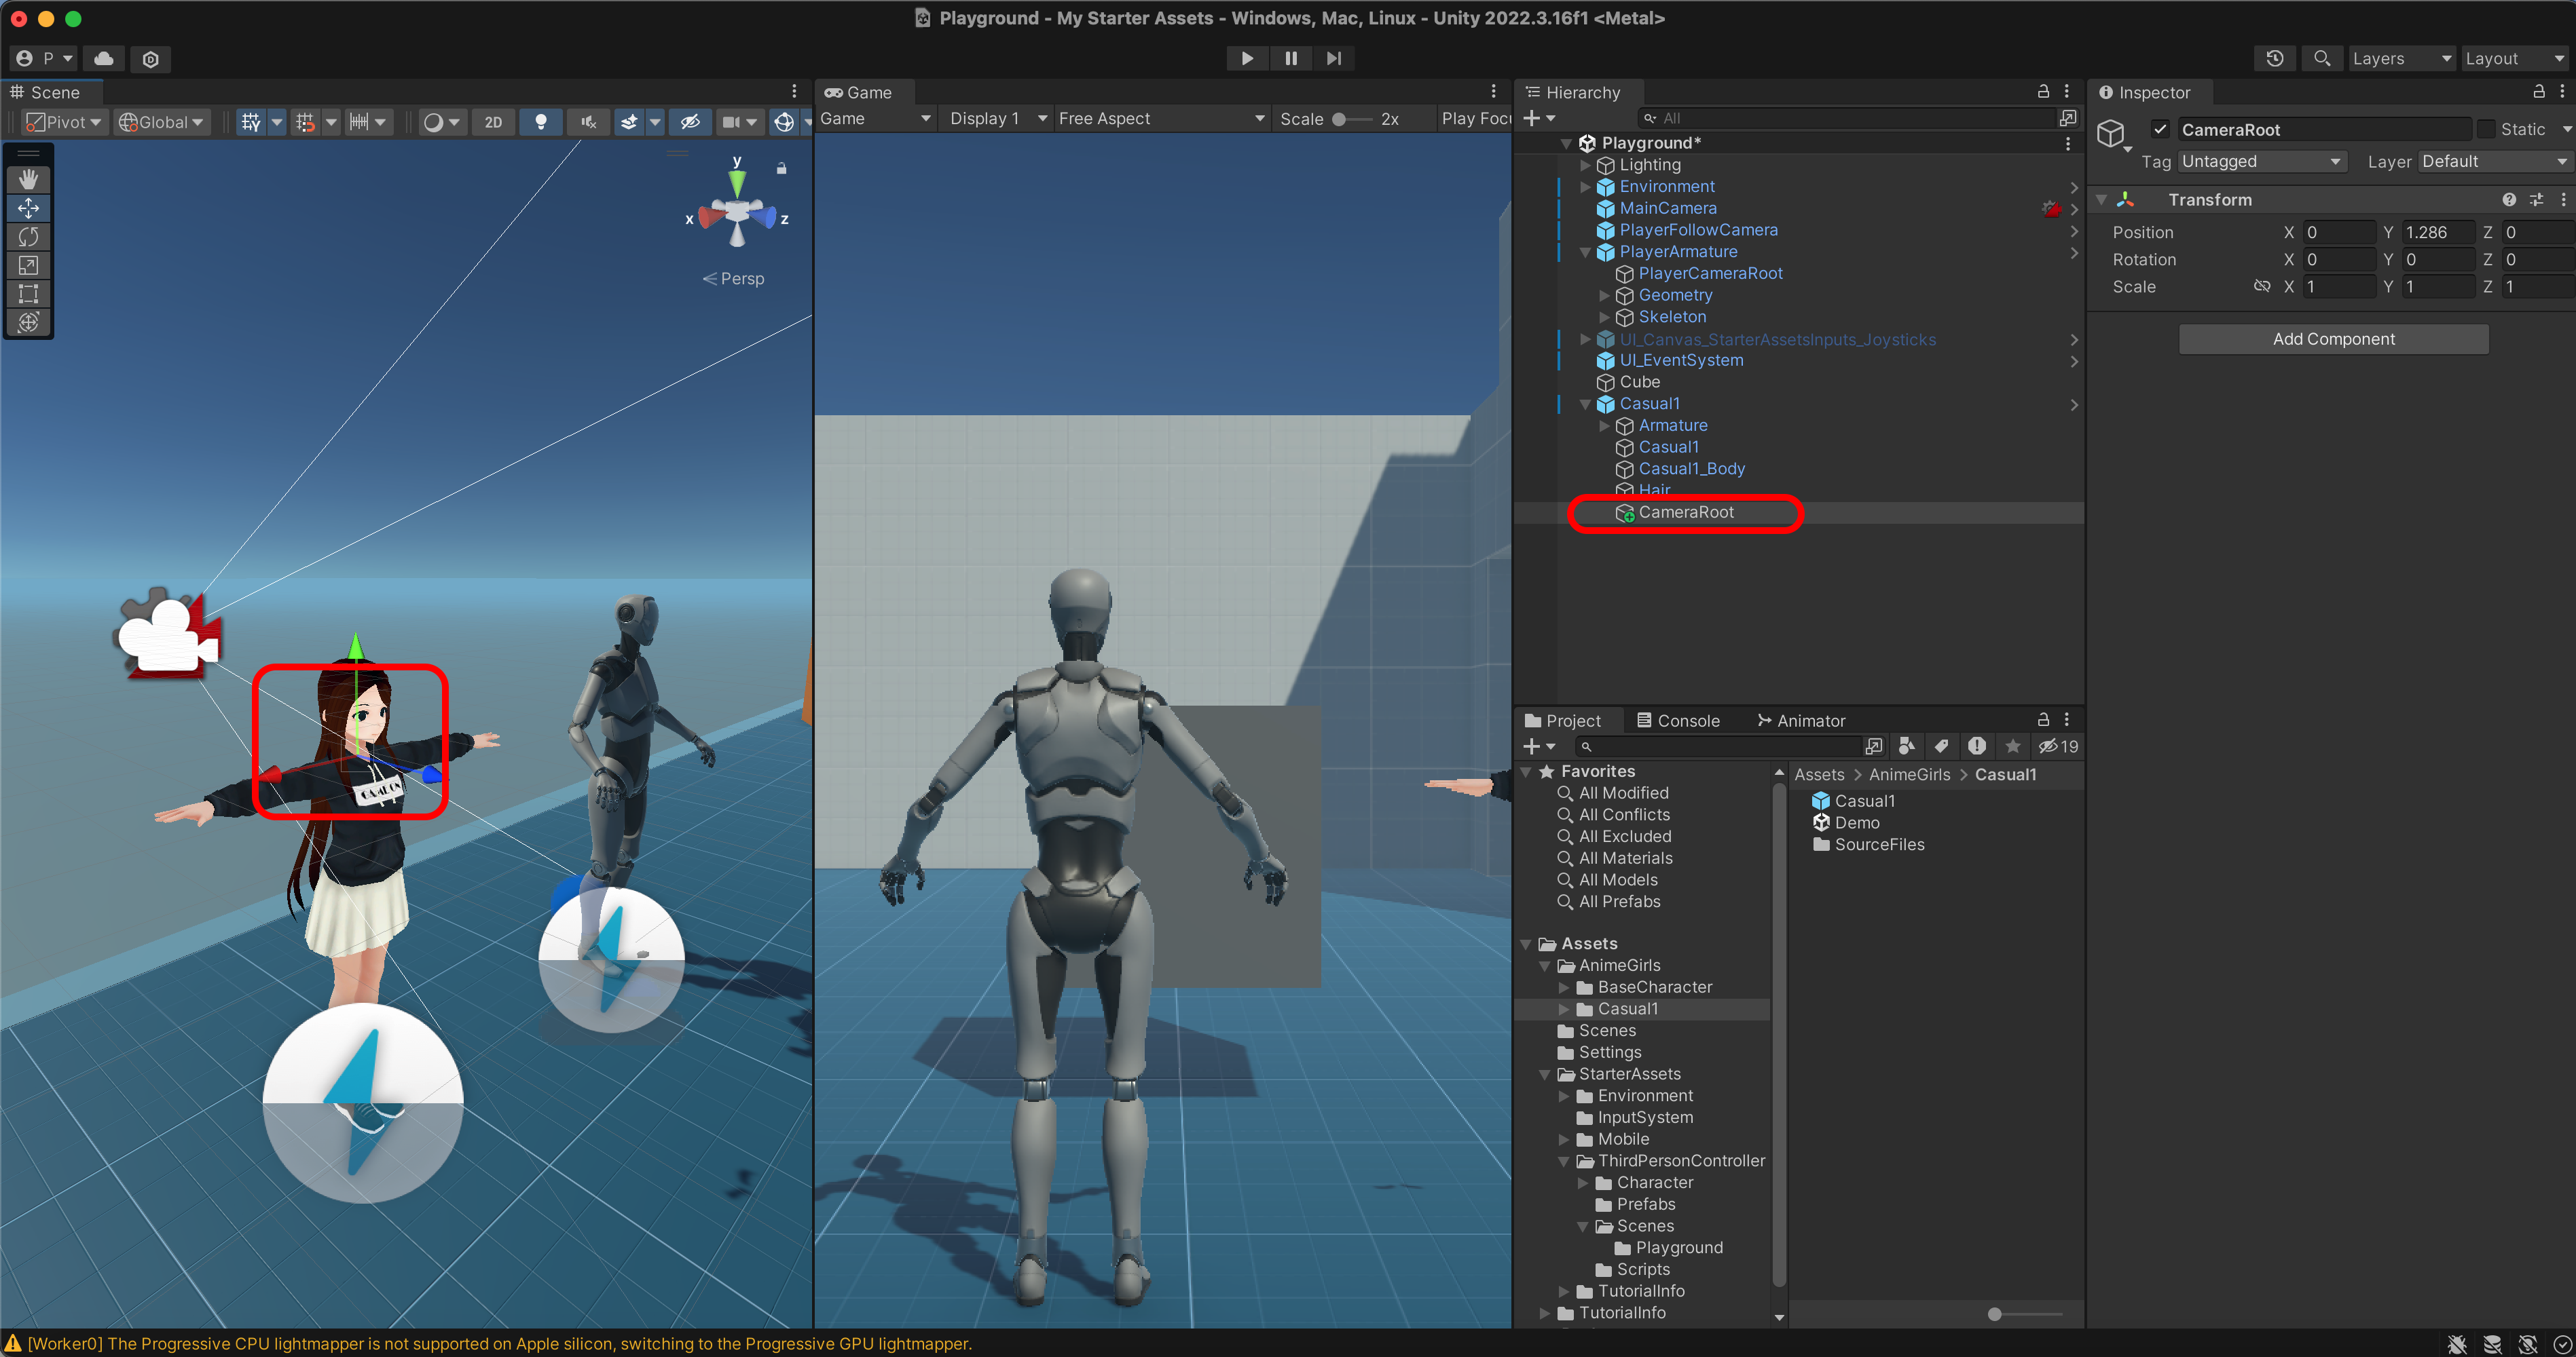Click the Pause button

pyautogui.click(x=1290, y=58)
